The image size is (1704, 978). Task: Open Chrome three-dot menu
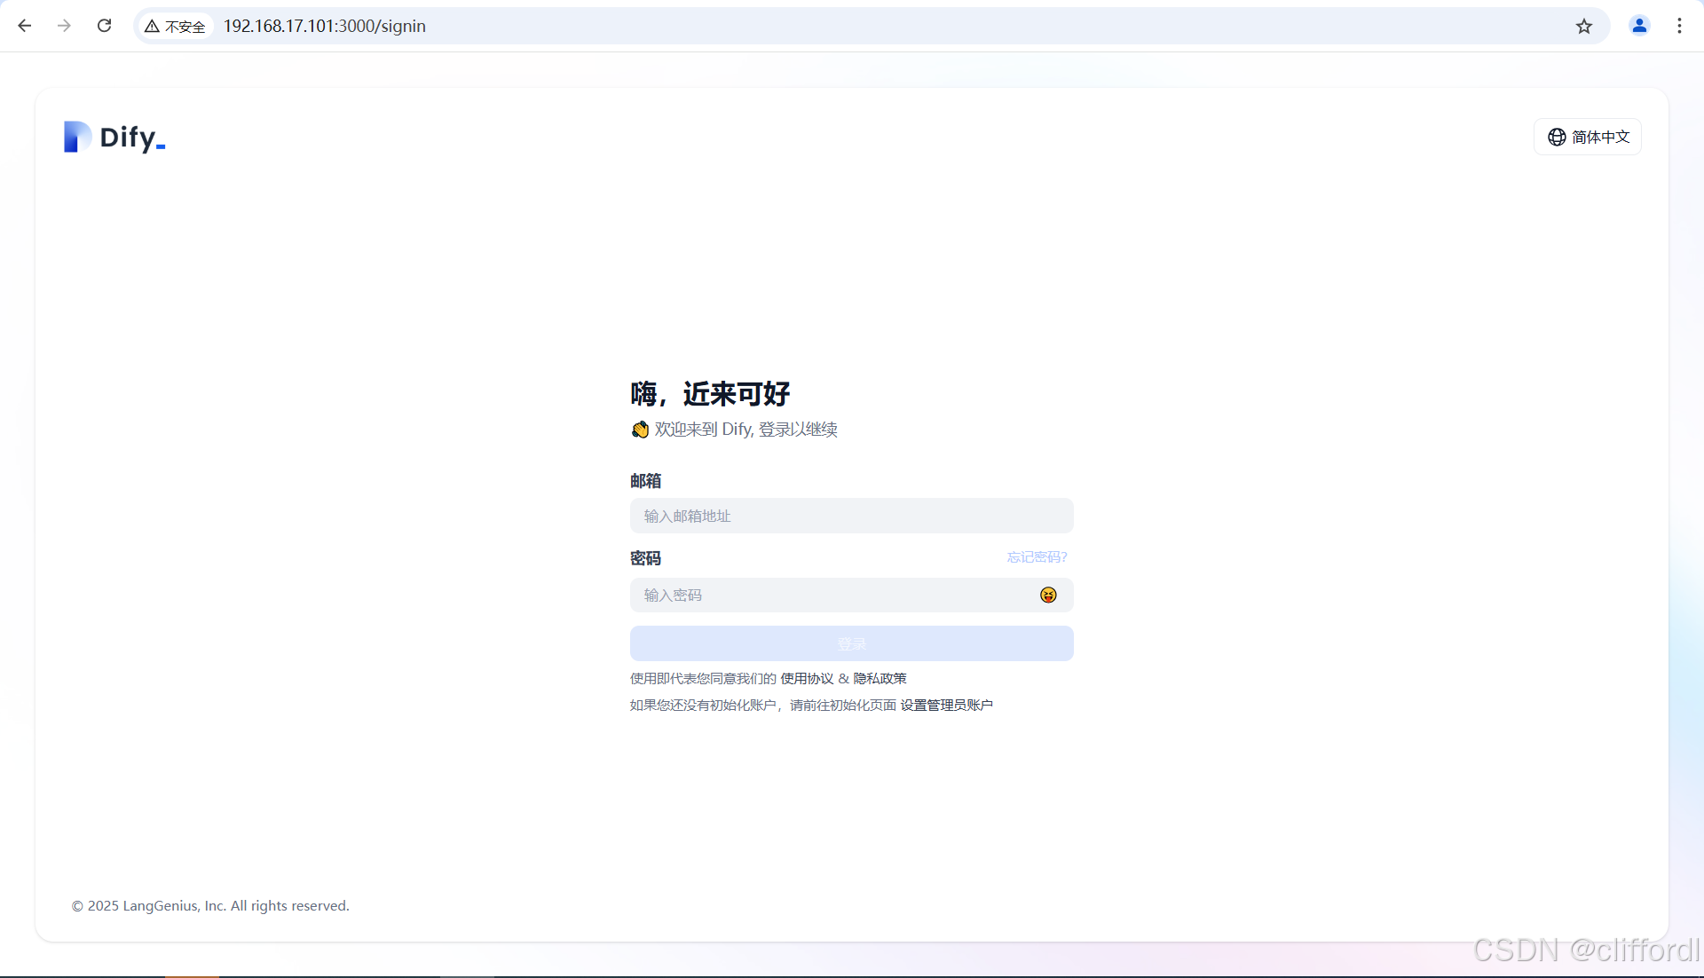coord(1679,26)
